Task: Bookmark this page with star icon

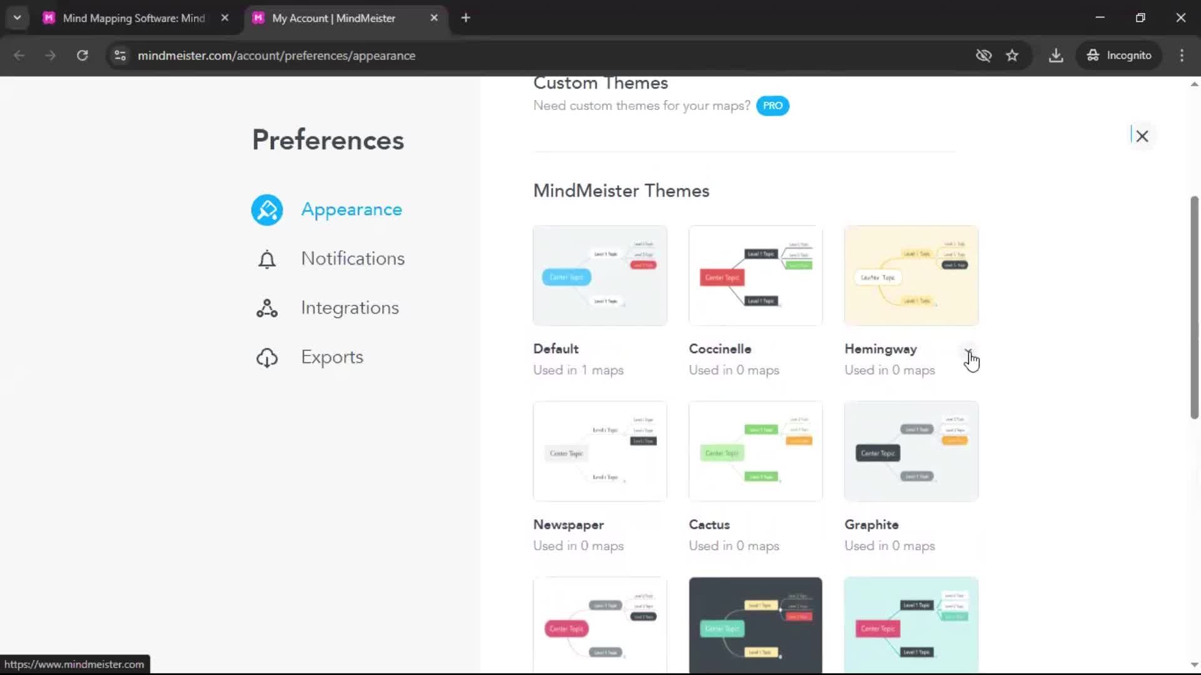Action: pos(1012,56)
